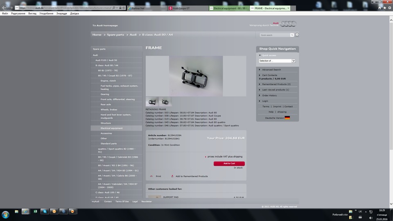Click the Terms Of Use footer link
The height and width of the screenshot is (221, 393).
122,201
